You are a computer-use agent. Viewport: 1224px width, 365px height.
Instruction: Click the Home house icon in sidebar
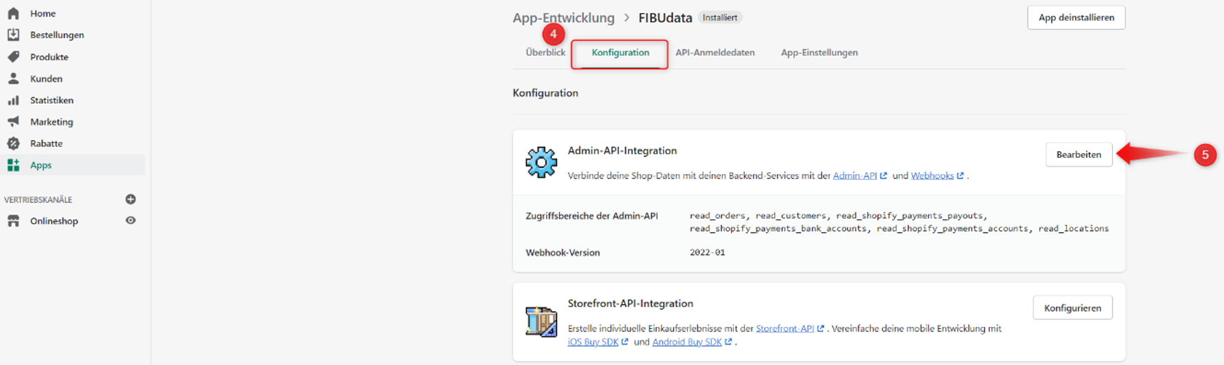coord(13,13)
